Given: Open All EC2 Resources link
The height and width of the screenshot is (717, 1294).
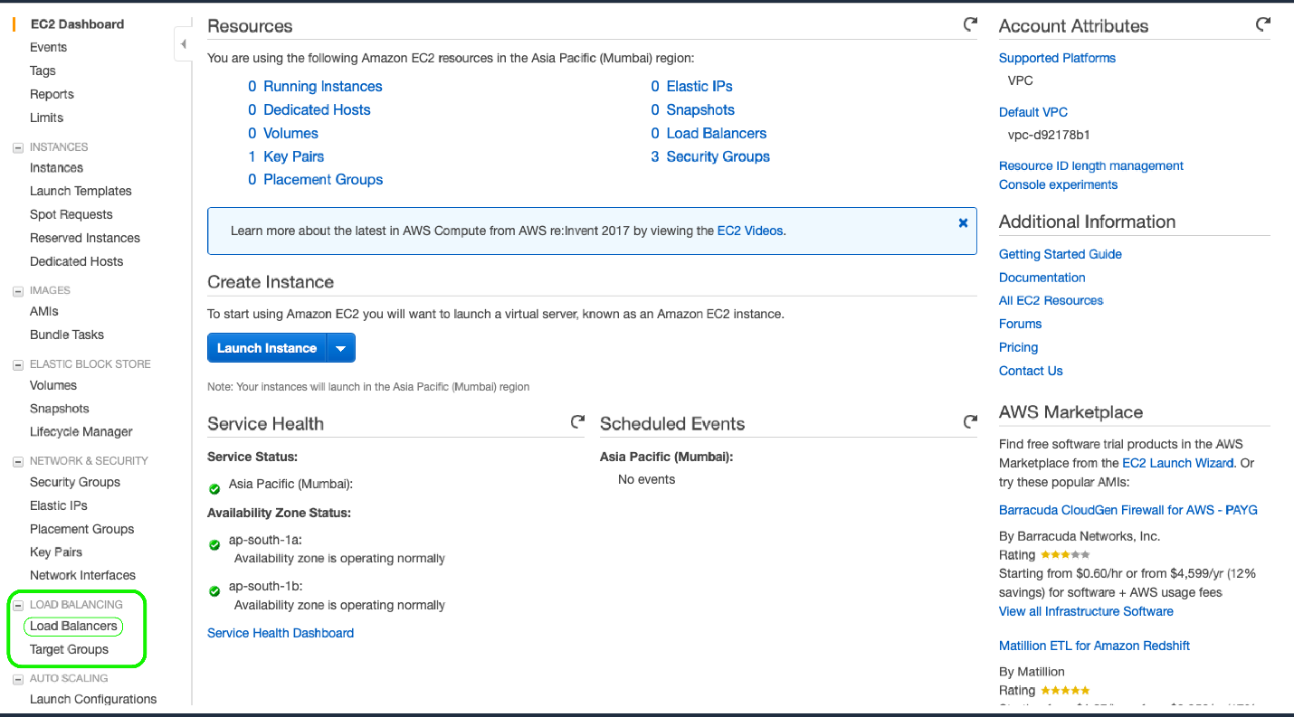Looking at the screenshot, I should click(1051, 300).
